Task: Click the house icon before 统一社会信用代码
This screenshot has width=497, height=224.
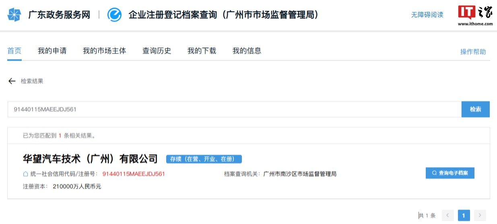Action: coord(26,174)
